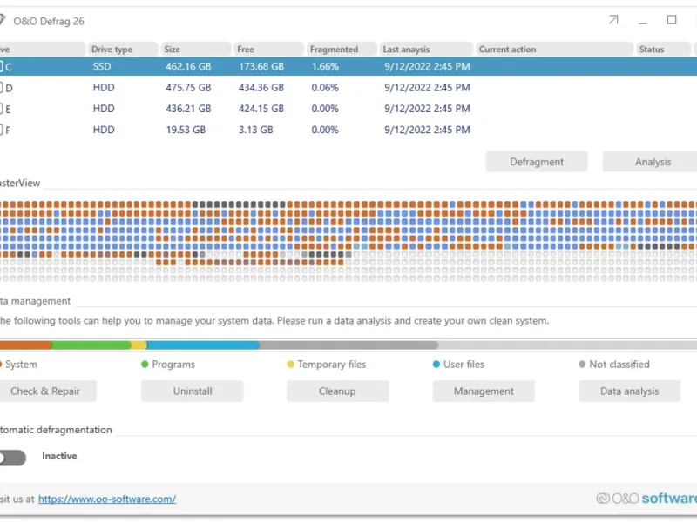Click the last analysis date of drive D
The width and height of the screenshot is (697, 522).
click(x=427, y=88)
